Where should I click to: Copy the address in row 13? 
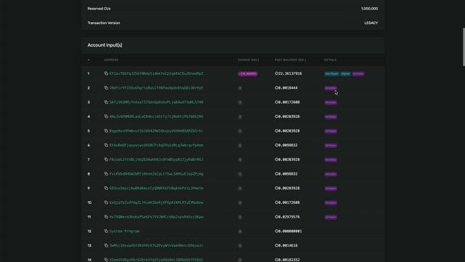106,245
